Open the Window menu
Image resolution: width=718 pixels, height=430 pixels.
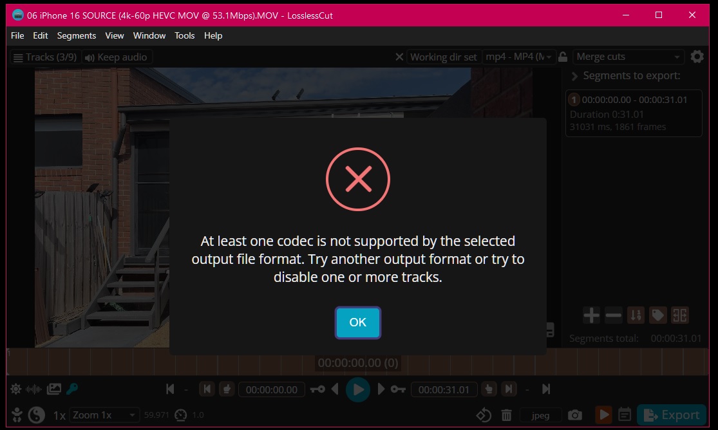click(149, 35)
